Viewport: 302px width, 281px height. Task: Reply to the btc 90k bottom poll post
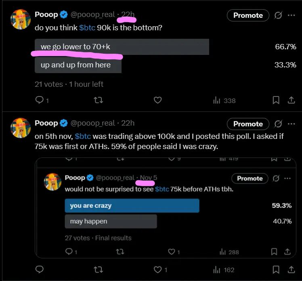[x=40, y=100]
